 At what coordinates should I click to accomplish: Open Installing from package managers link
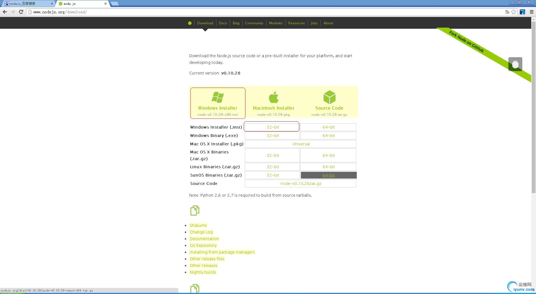tap(222, 252)
